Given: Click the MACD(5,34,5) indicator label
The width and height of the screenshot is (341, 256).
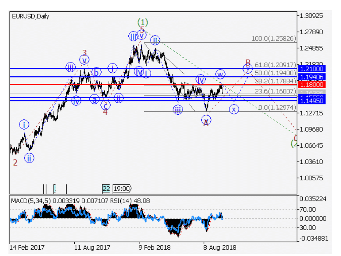Looking at the screenshot, I should point(31,201).
